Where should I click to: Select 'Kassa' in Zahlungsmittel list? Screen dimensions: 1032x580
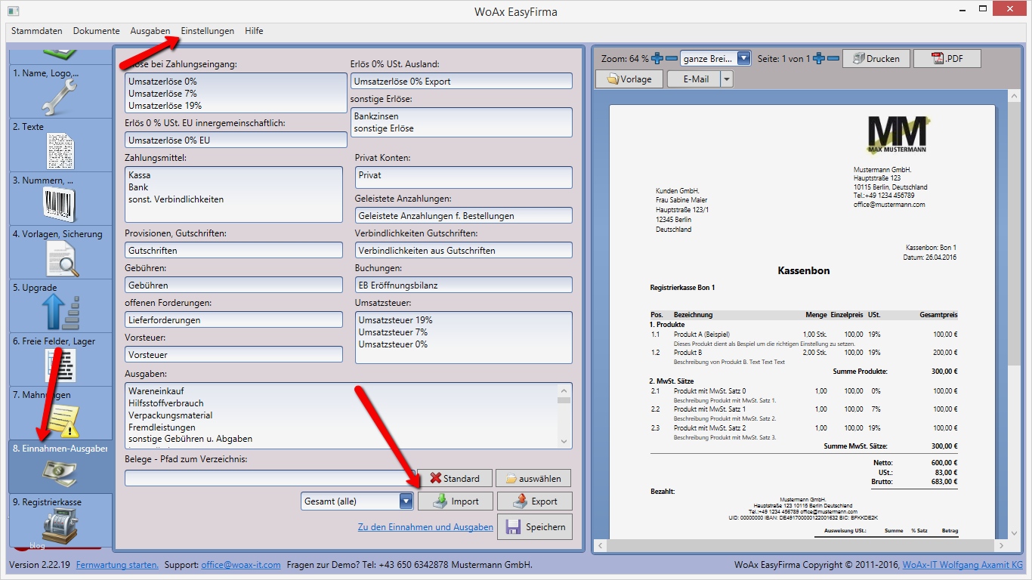(140, 175)
